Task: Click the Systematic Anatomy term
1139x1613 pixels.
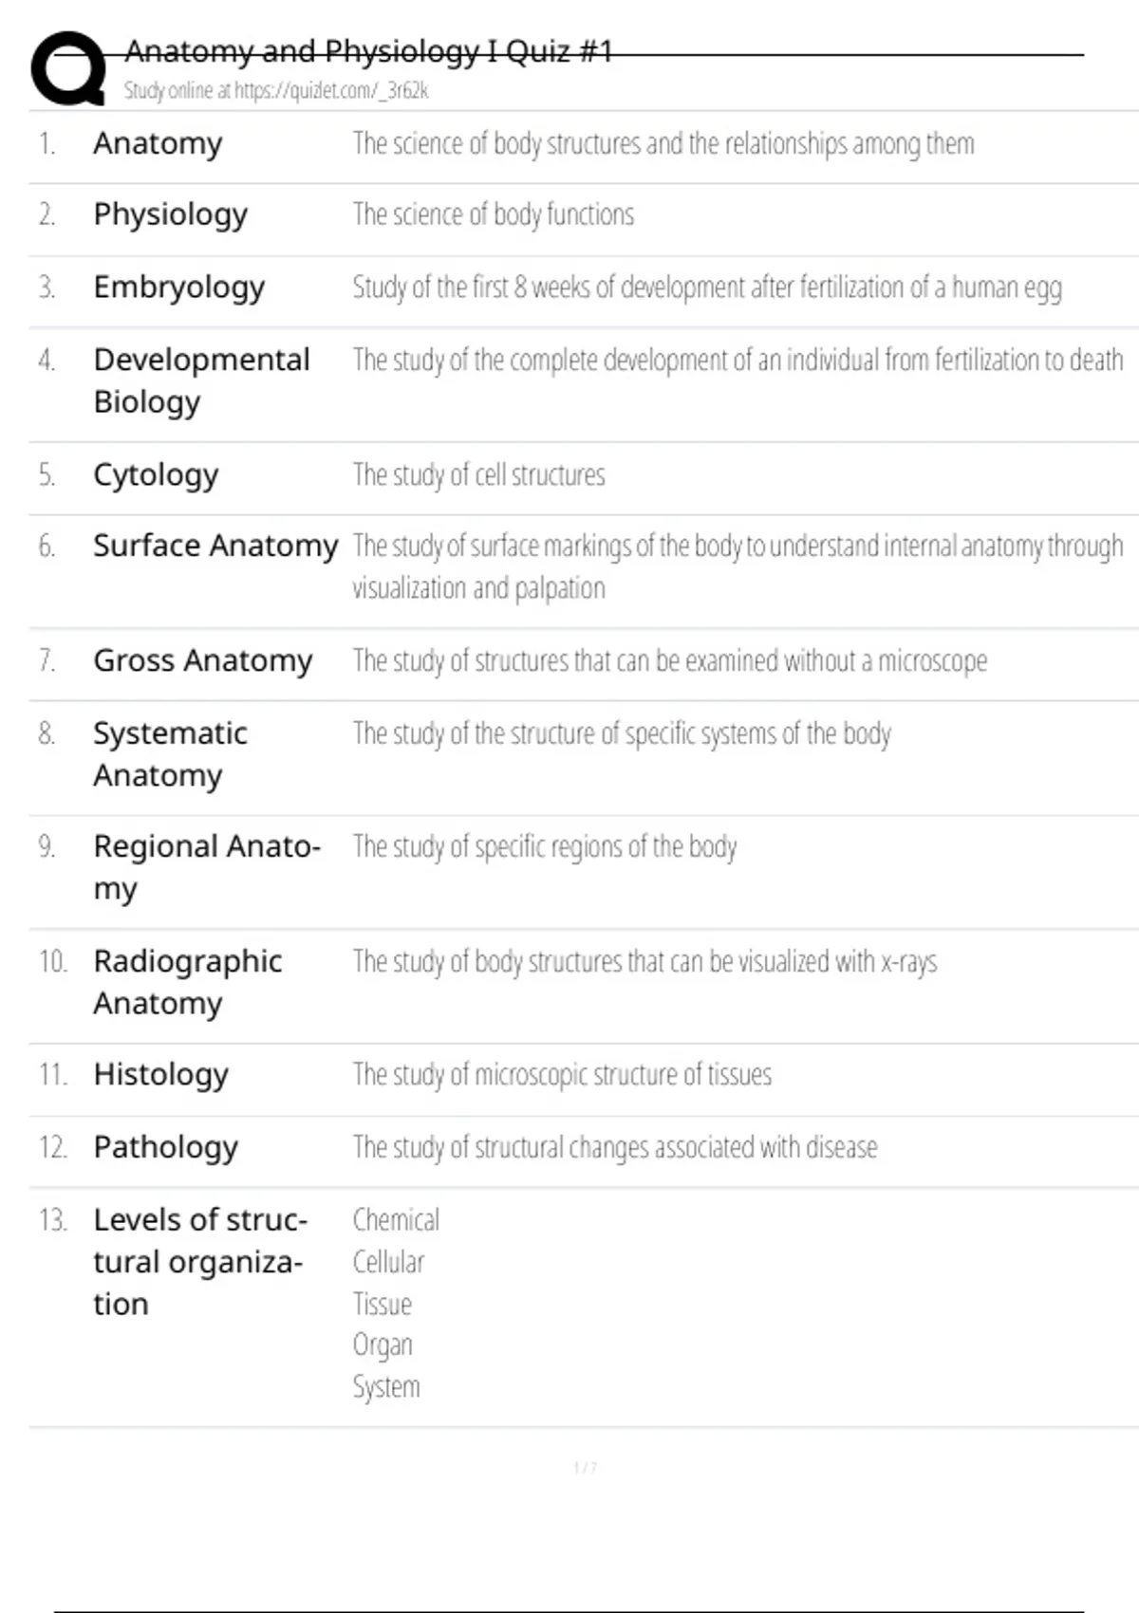Action: (170, 754)
